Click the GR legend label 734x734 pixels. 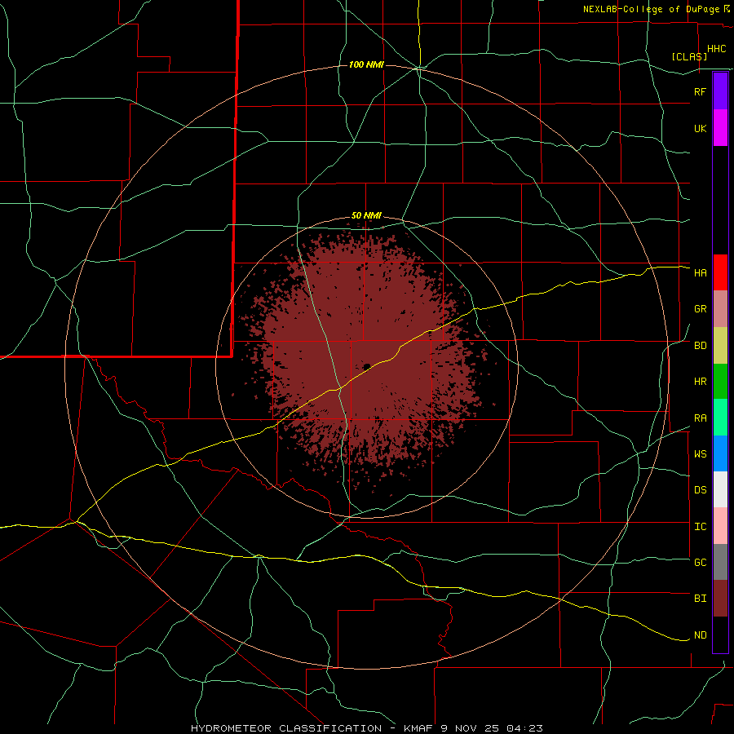click(x=700, y=309)
